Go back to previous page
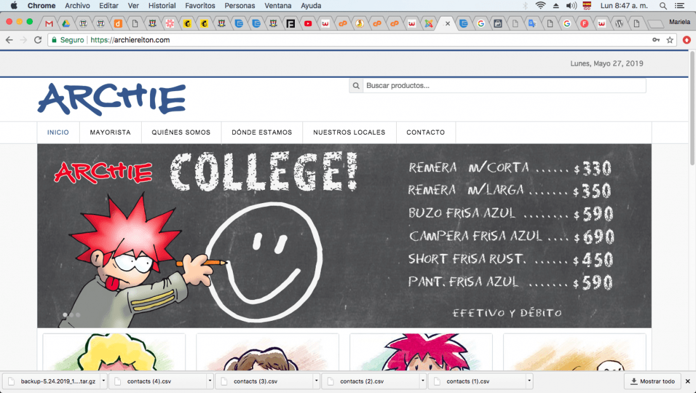The height and width of the screenshot is (393, 696). (9, 40)
